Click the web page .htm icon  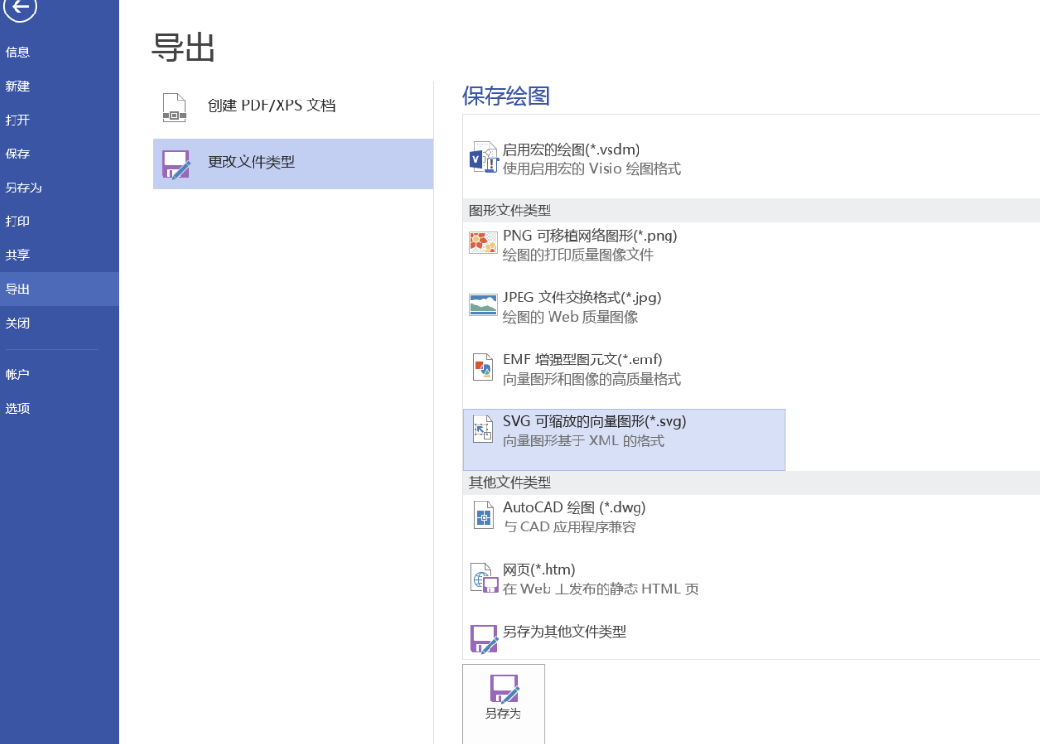click(x=483, y=578)
